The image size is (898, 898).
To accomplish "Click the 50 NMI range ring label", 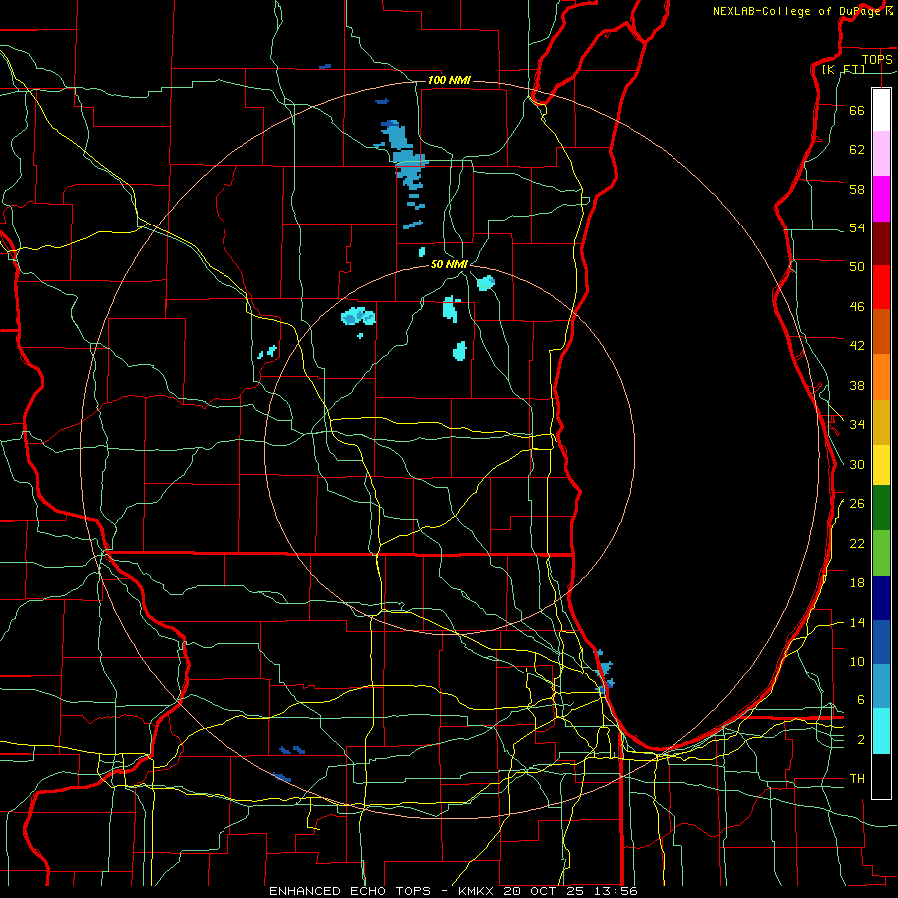I will [449, 264].
